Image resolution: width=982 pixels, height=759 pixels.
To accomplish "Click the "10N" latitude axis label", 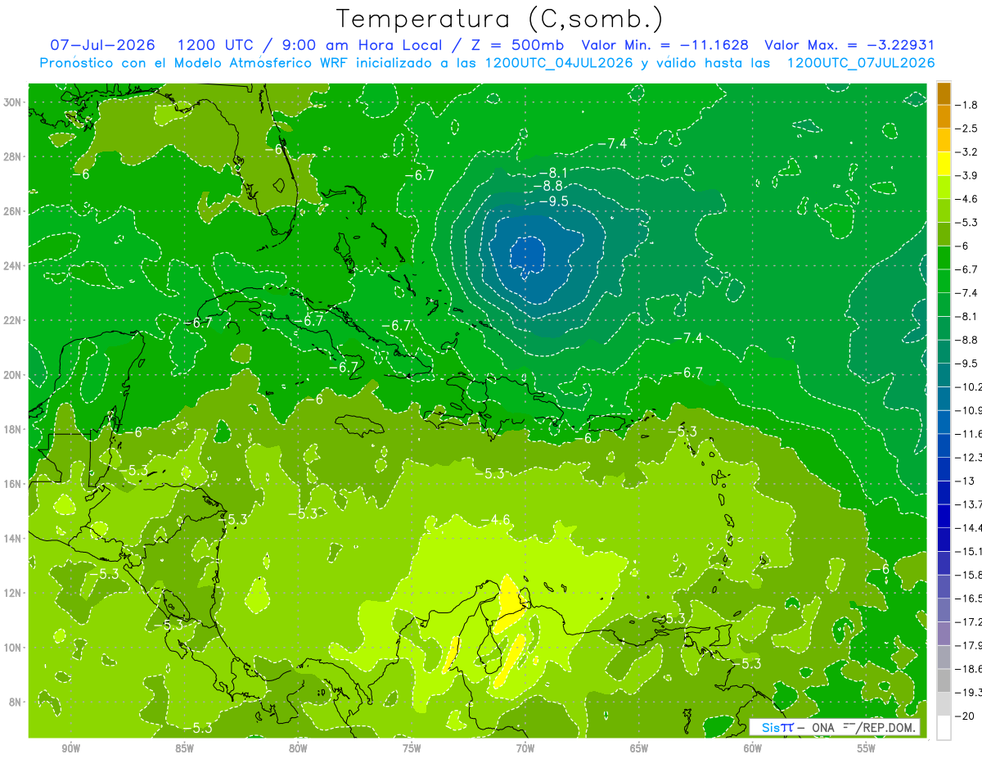I will pos(14,648).
